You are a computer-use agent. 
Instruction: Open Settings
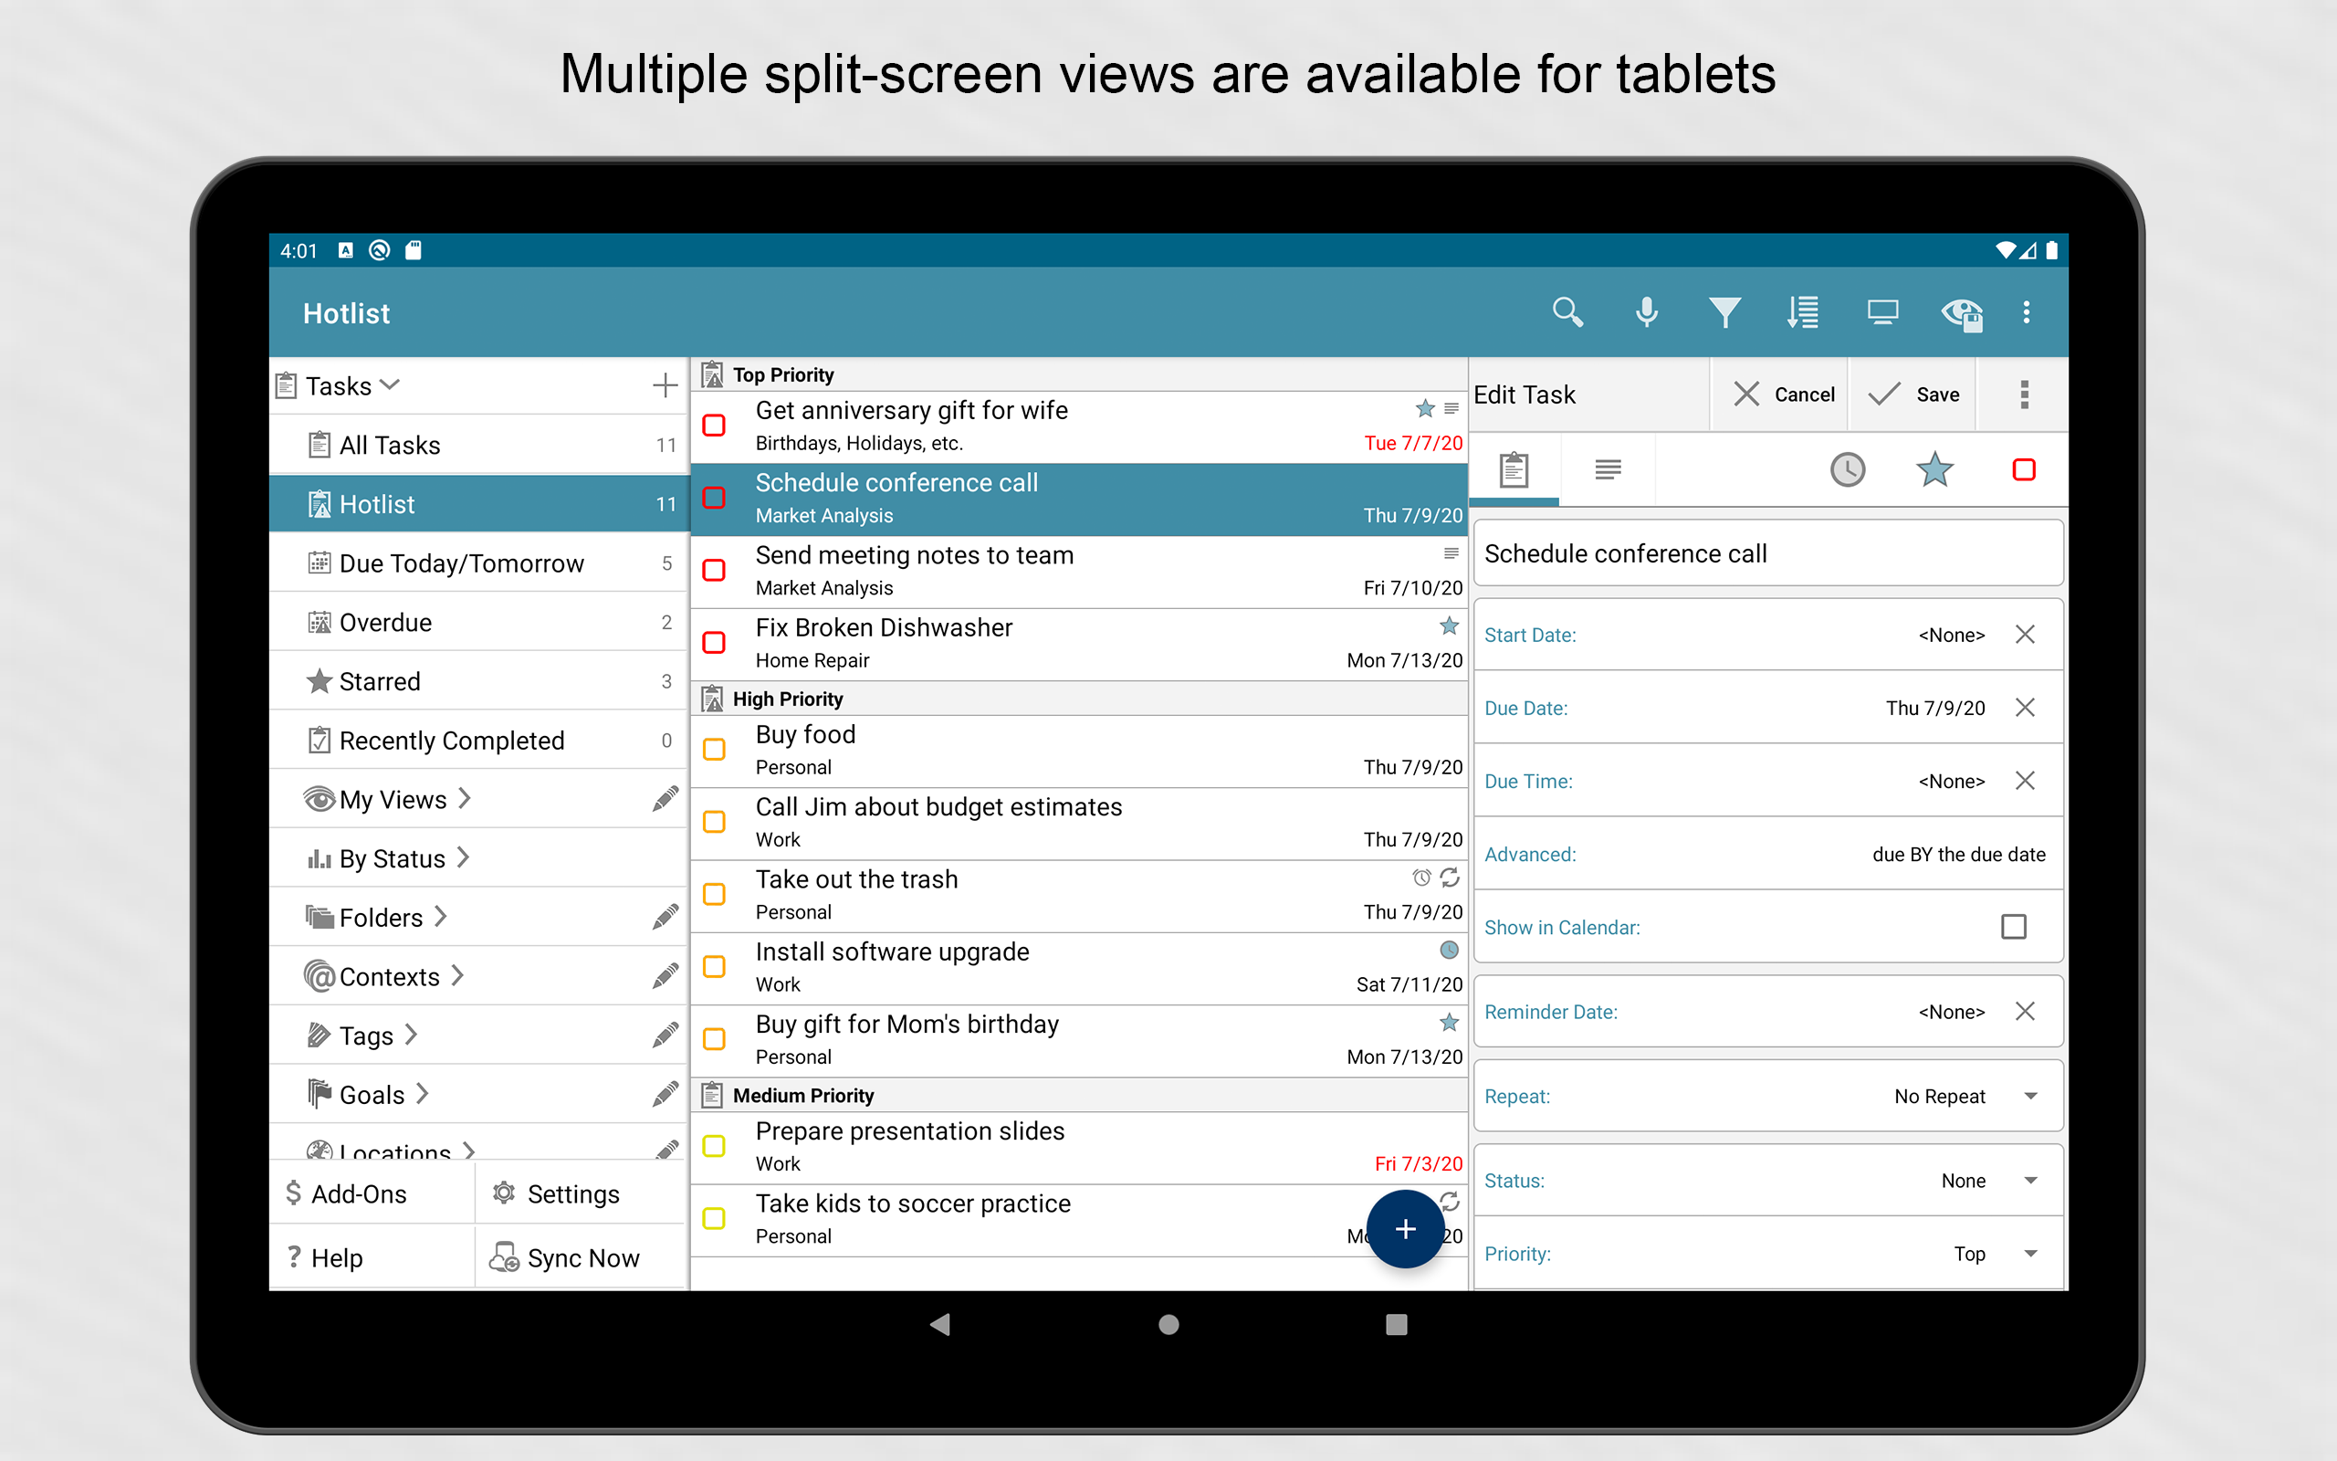pyautogui.click(x=581, y=1193)
